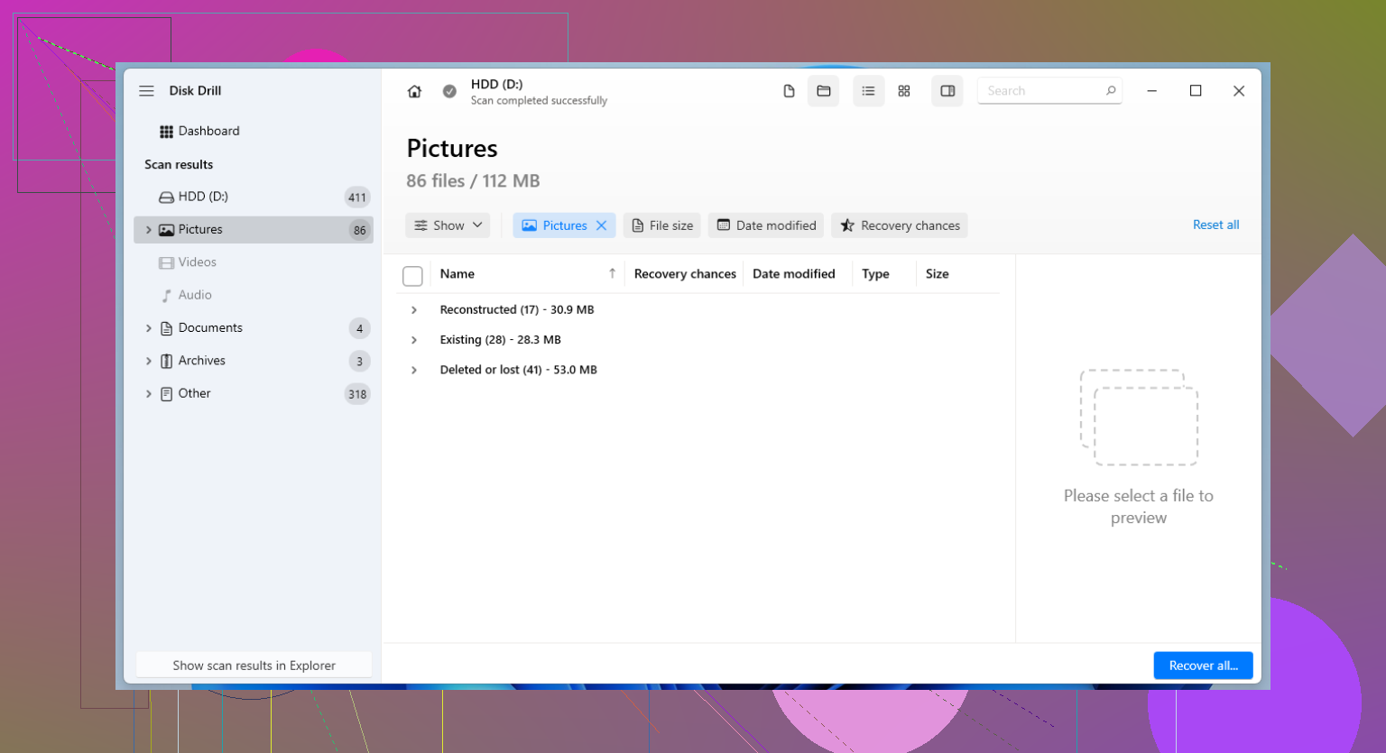Sort by the Name column
Screen dimensions: 1386x753
(457, 274)
